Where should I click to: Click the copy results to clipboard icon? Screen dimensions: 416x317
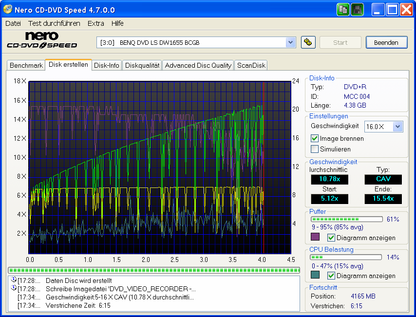343,9
